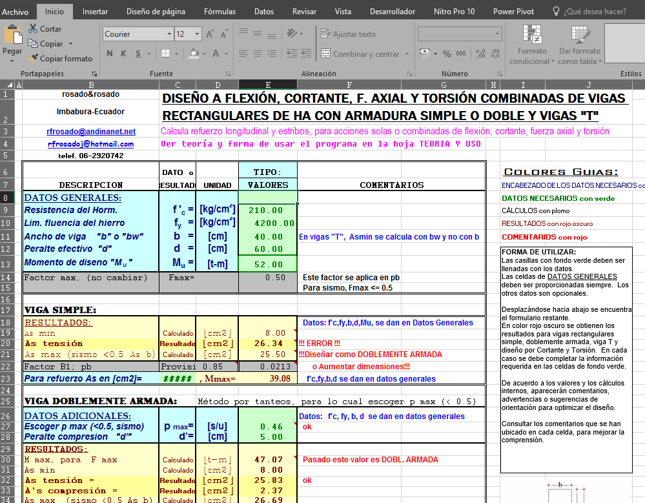
Task: Click the text orientation icon
Action: click(292, 33)
